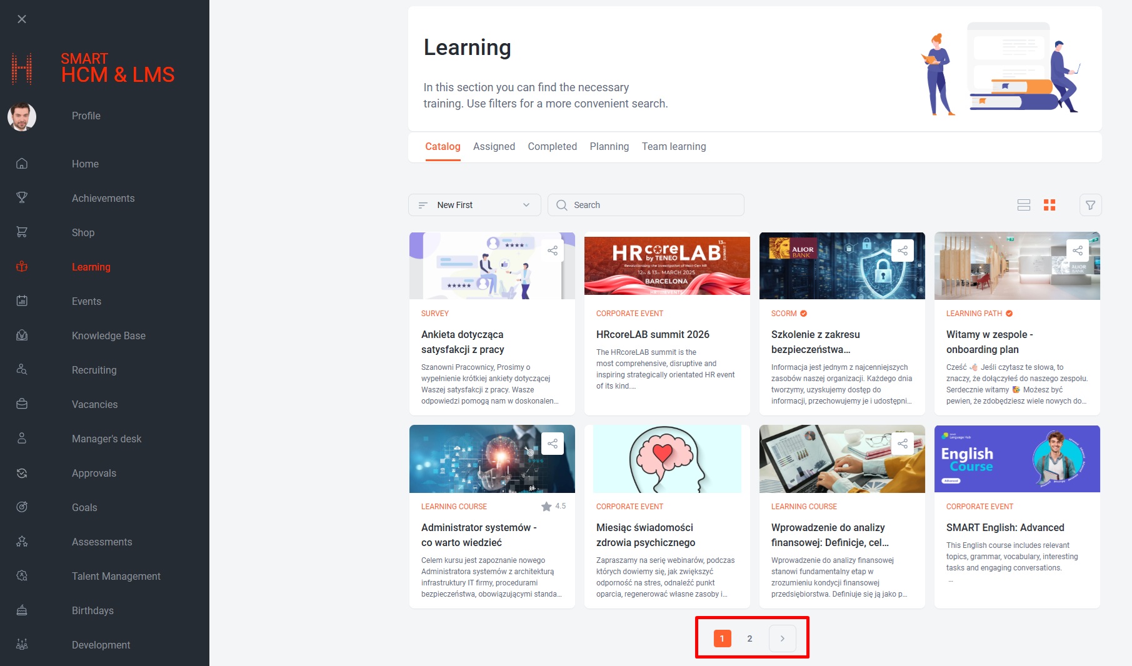Click the share icon on HRcoreLAB summit card

coord(728,251)
